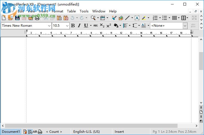Toggle Bold formatting
This screenshot has height=135, width=204.
coord(73,26)
